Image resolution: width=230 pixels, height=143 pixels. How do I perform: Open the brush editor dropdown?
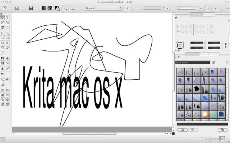click(x=65, y=8)
